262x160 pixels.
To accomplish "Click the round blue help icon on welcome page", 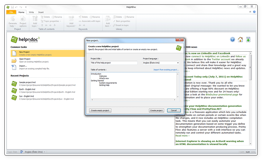I will pyautogui.click(x=233, y=40).
